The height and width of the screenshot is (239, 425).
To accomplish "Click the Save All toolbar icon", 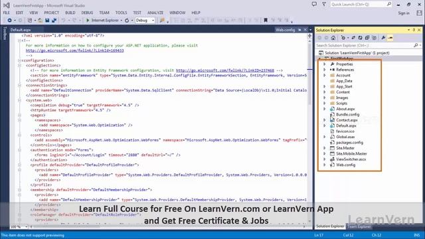I will pos(54,21).
